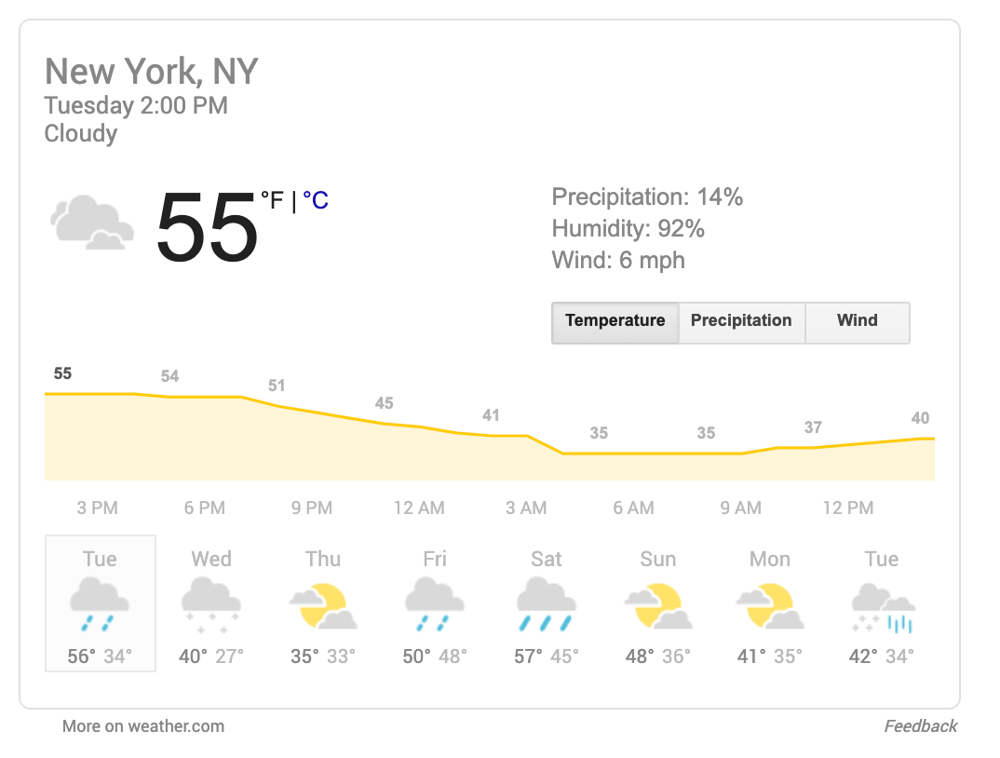Click the 35 degree point at 6 AM
This screenshot has height=758, width=1000.
pyautogui.click(x=598, y=433)
